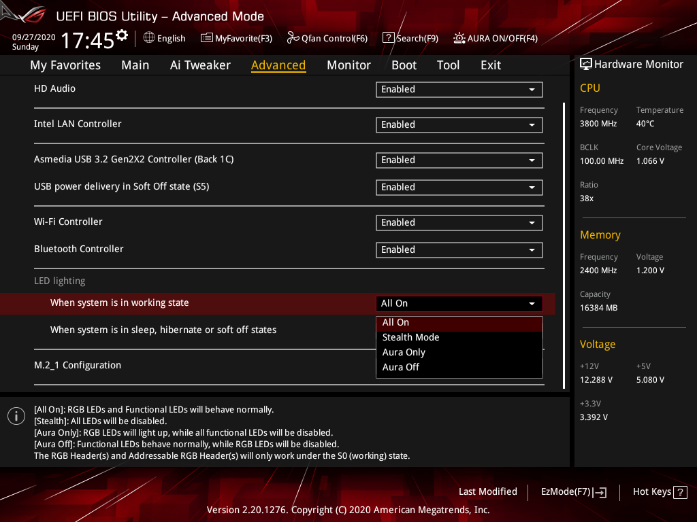697x522 pixels.
Task: Click English language button
Action: (x=165, y=38)
